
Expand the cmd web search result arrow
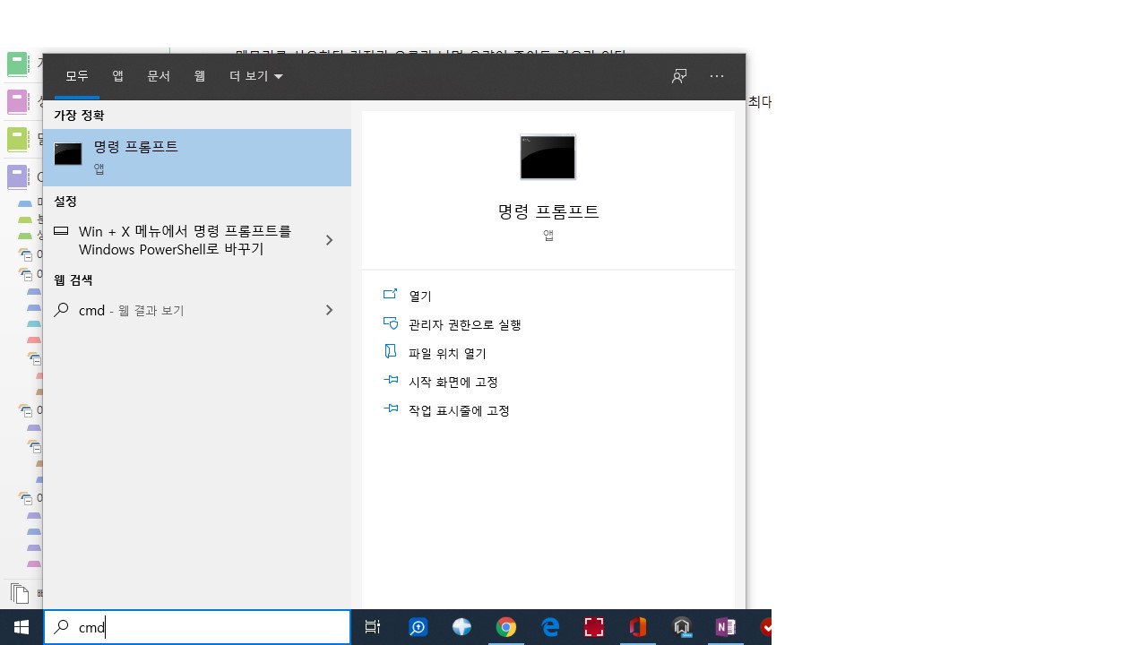coord(329,310)
